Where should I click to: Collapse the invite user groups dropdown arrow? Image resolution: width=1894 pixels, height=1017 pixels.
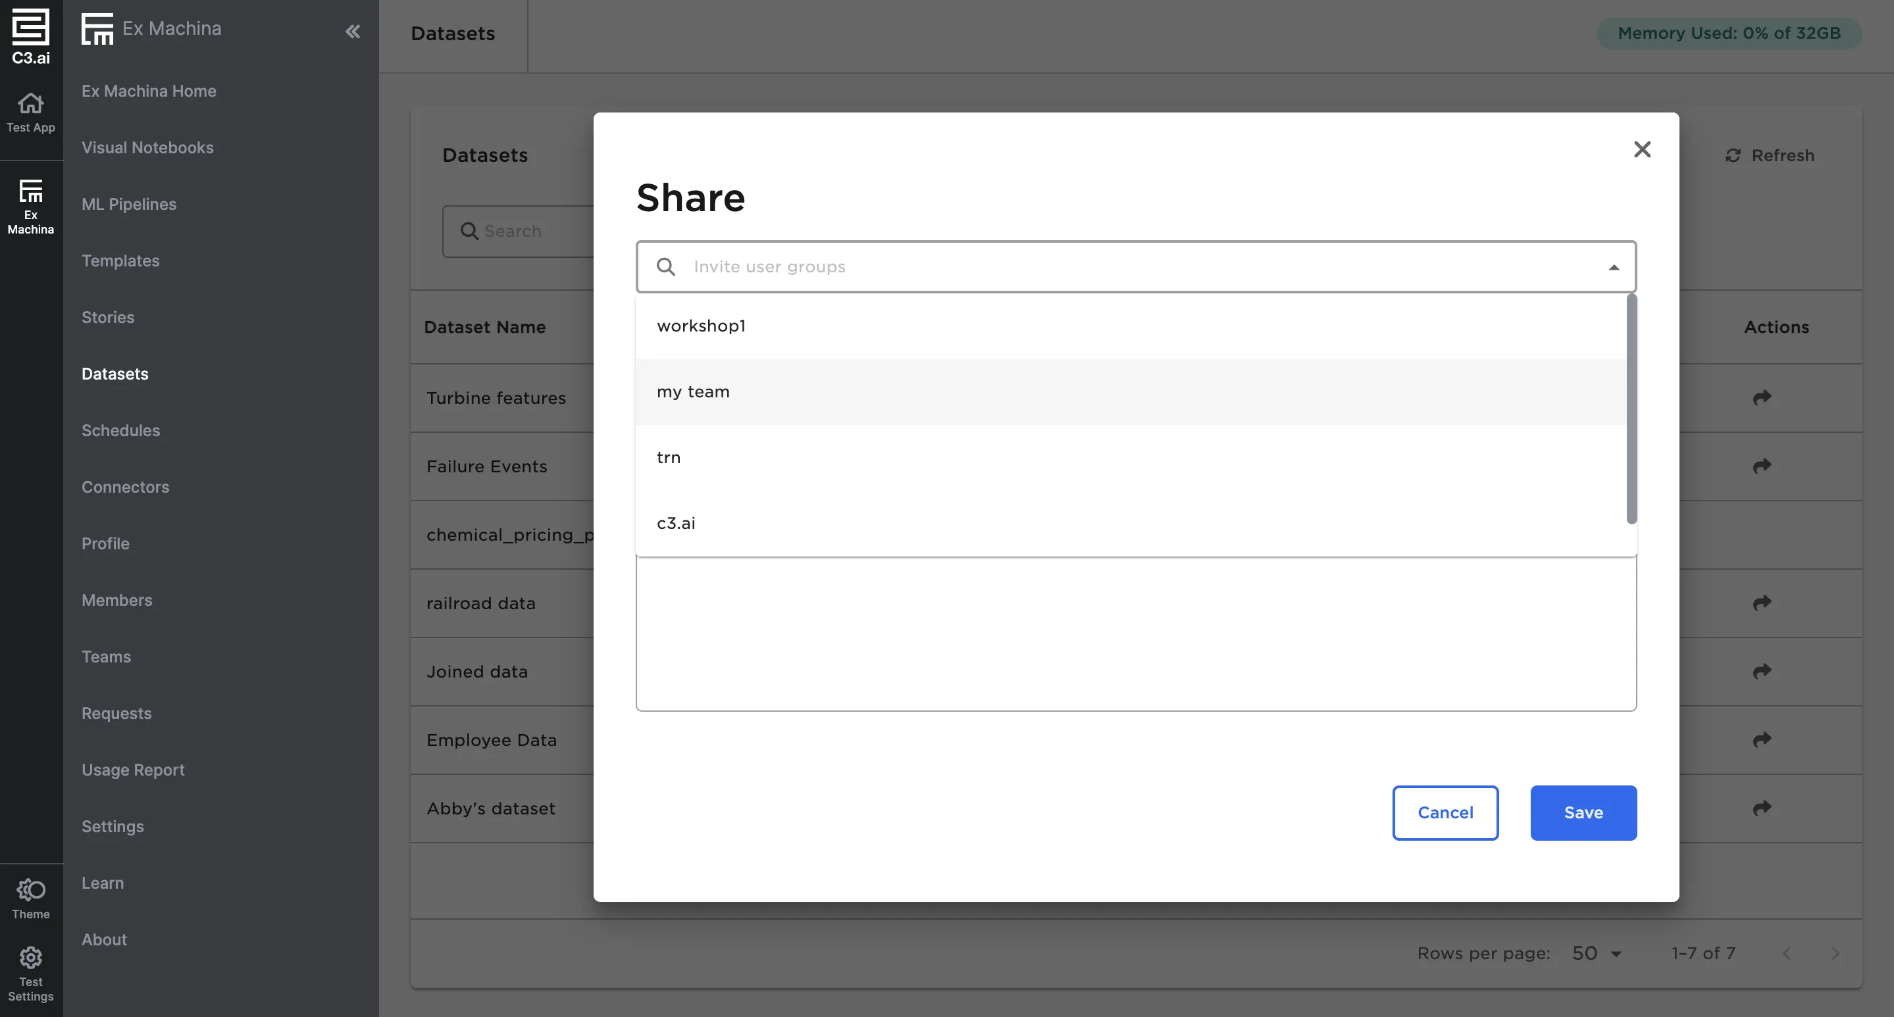point(1613,266)
